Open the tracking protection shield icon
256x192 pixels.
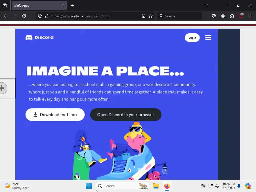[40, 16]
